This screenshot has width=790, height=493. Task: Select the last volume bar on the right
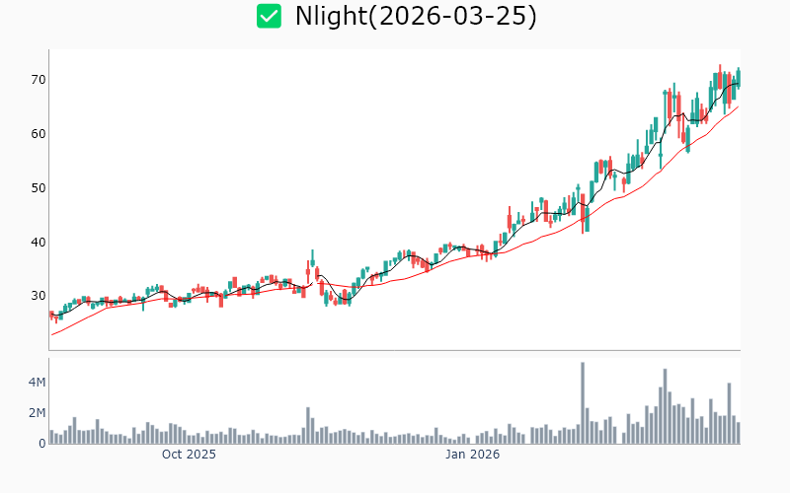pyautogui.click(x=738, y=433)
